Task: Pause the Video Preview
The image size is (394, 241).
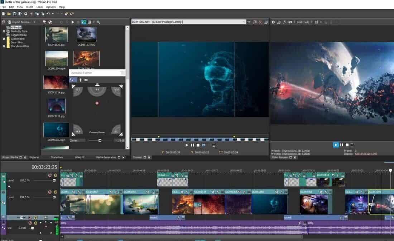Action: coord(341,145)
